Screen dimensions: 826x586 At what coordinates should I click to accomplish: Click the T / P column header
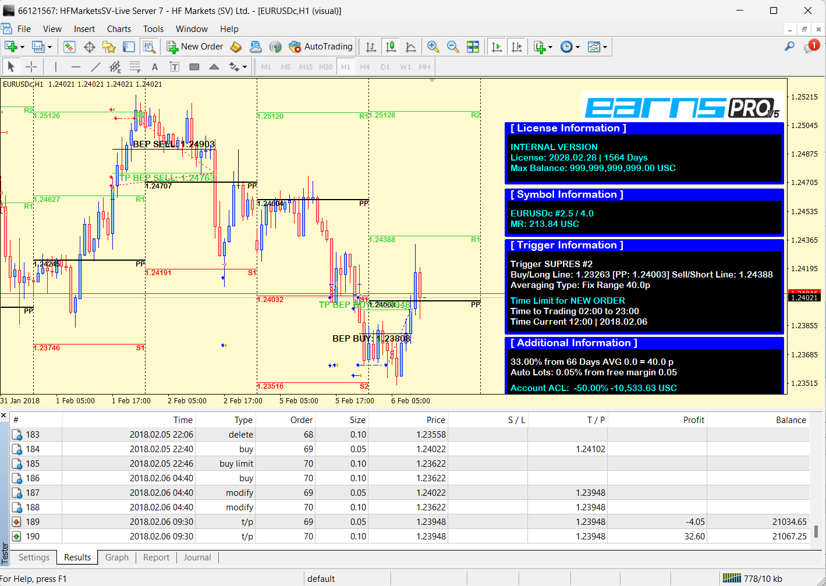tap(568, 420)
